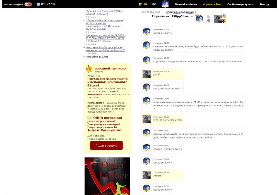Click Выход to log out
This screenshot has width=279, height=195.
[264, 4]
